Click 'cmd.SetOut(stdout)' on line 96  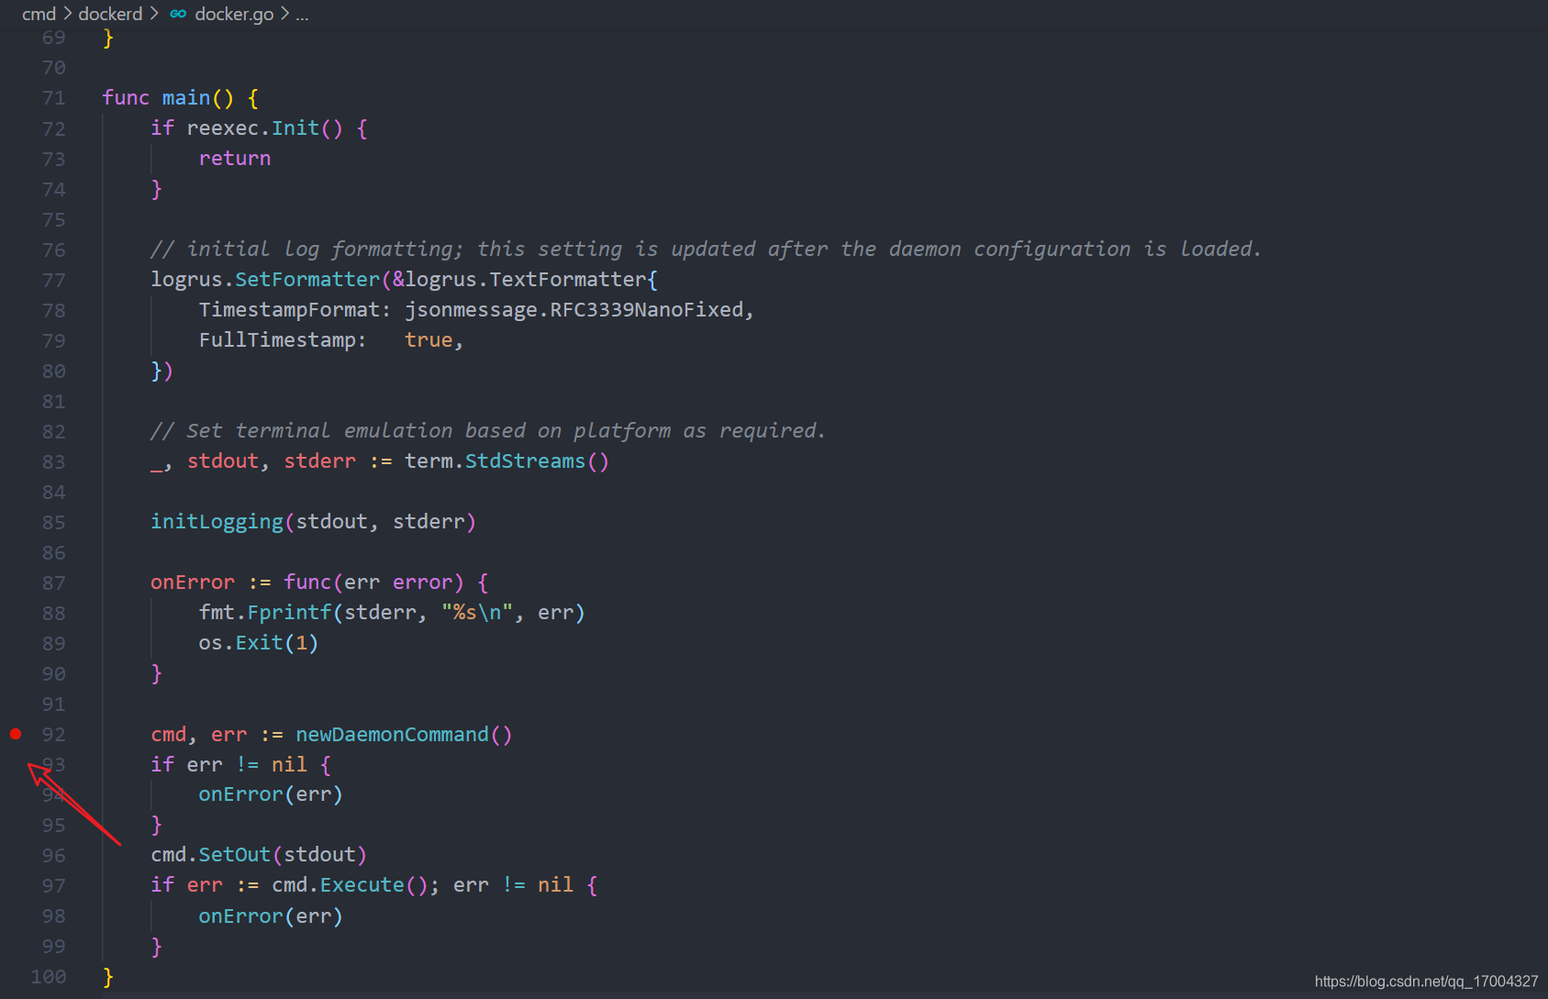pyautogui.click(x=259, y=855)
